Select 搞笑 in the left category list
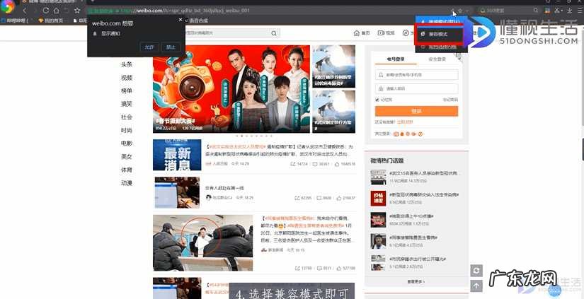Screen dimensions: 584x299 pos(127,104)
